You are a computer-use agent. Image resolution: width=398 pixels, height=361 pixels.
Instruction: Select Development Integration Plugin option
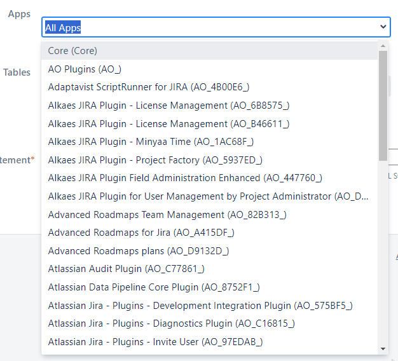tap(200, 306)
